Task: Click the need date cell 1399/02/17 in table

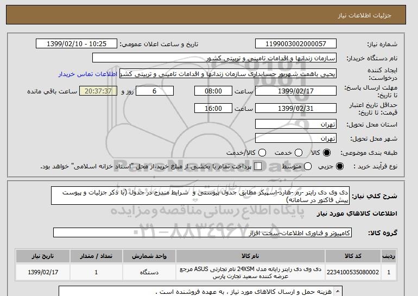Action: (x=43, y=272)
